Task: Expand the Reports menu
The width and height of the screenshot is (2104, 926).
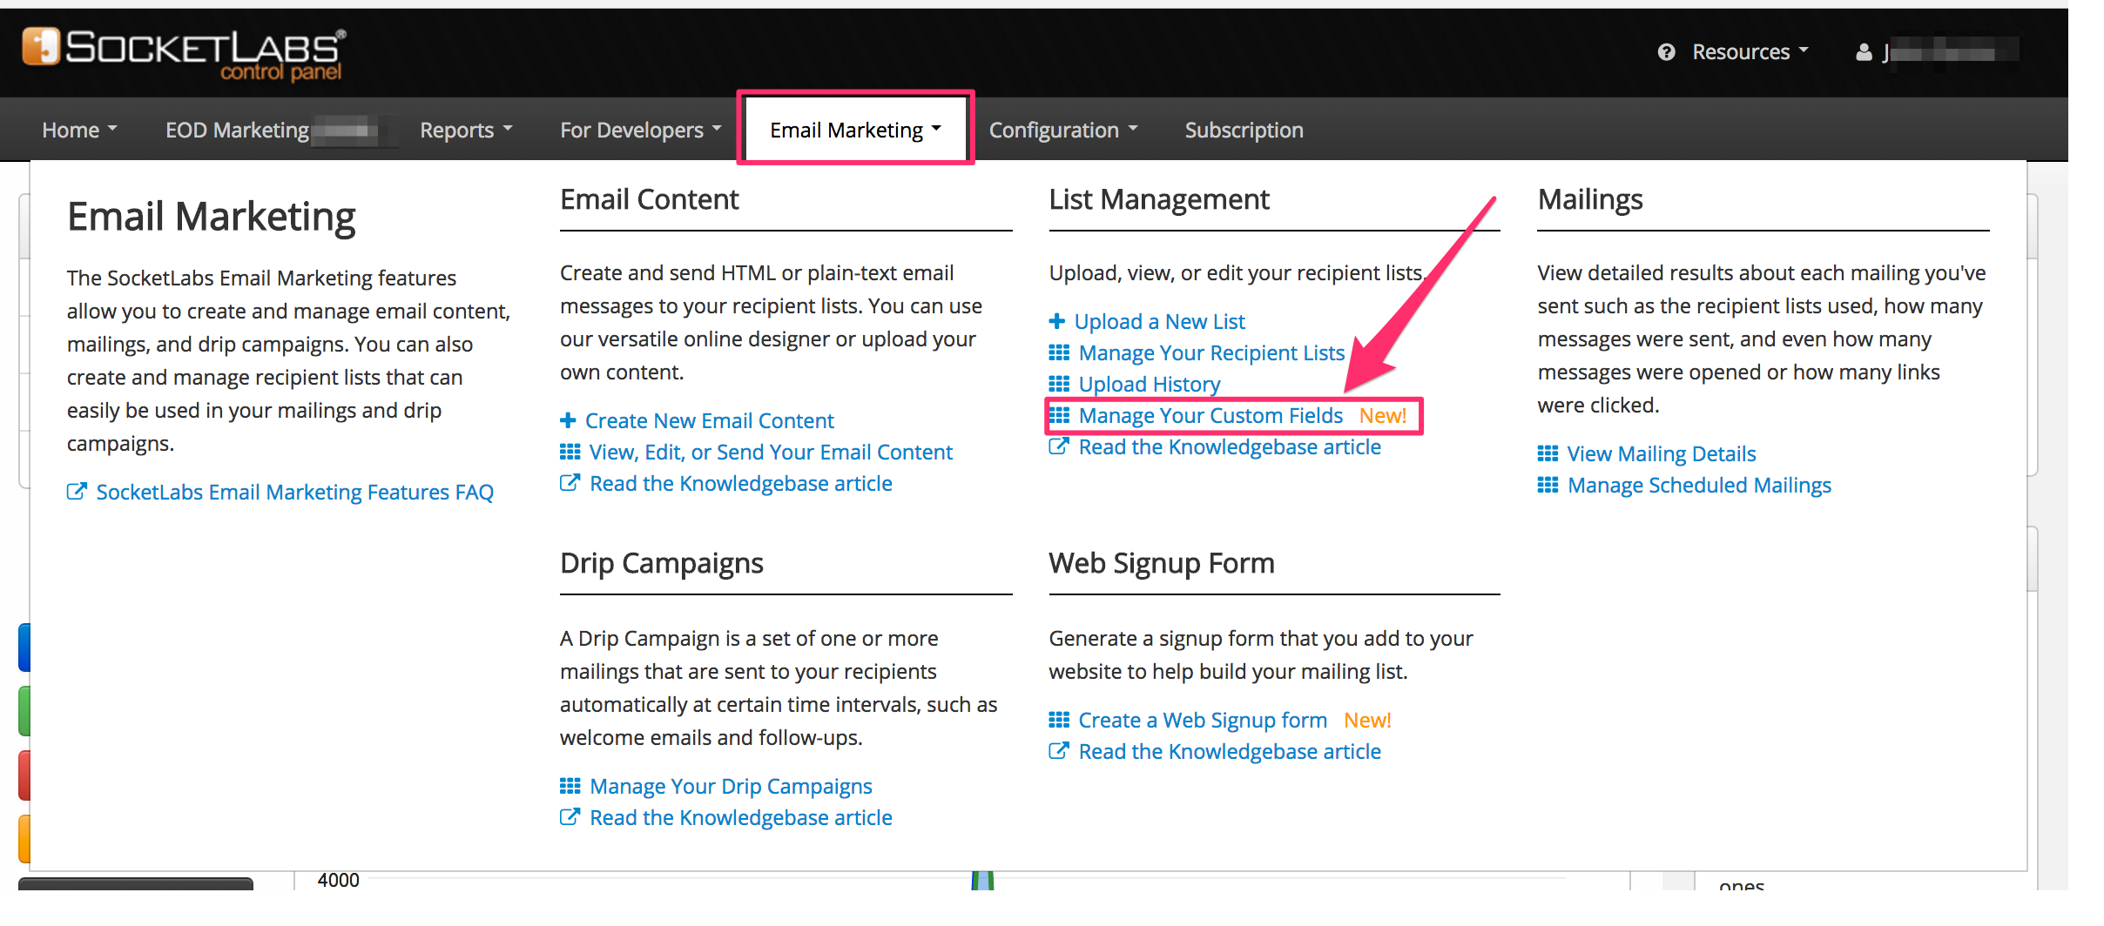Action: pyautogui.click(x=466, y=130)
